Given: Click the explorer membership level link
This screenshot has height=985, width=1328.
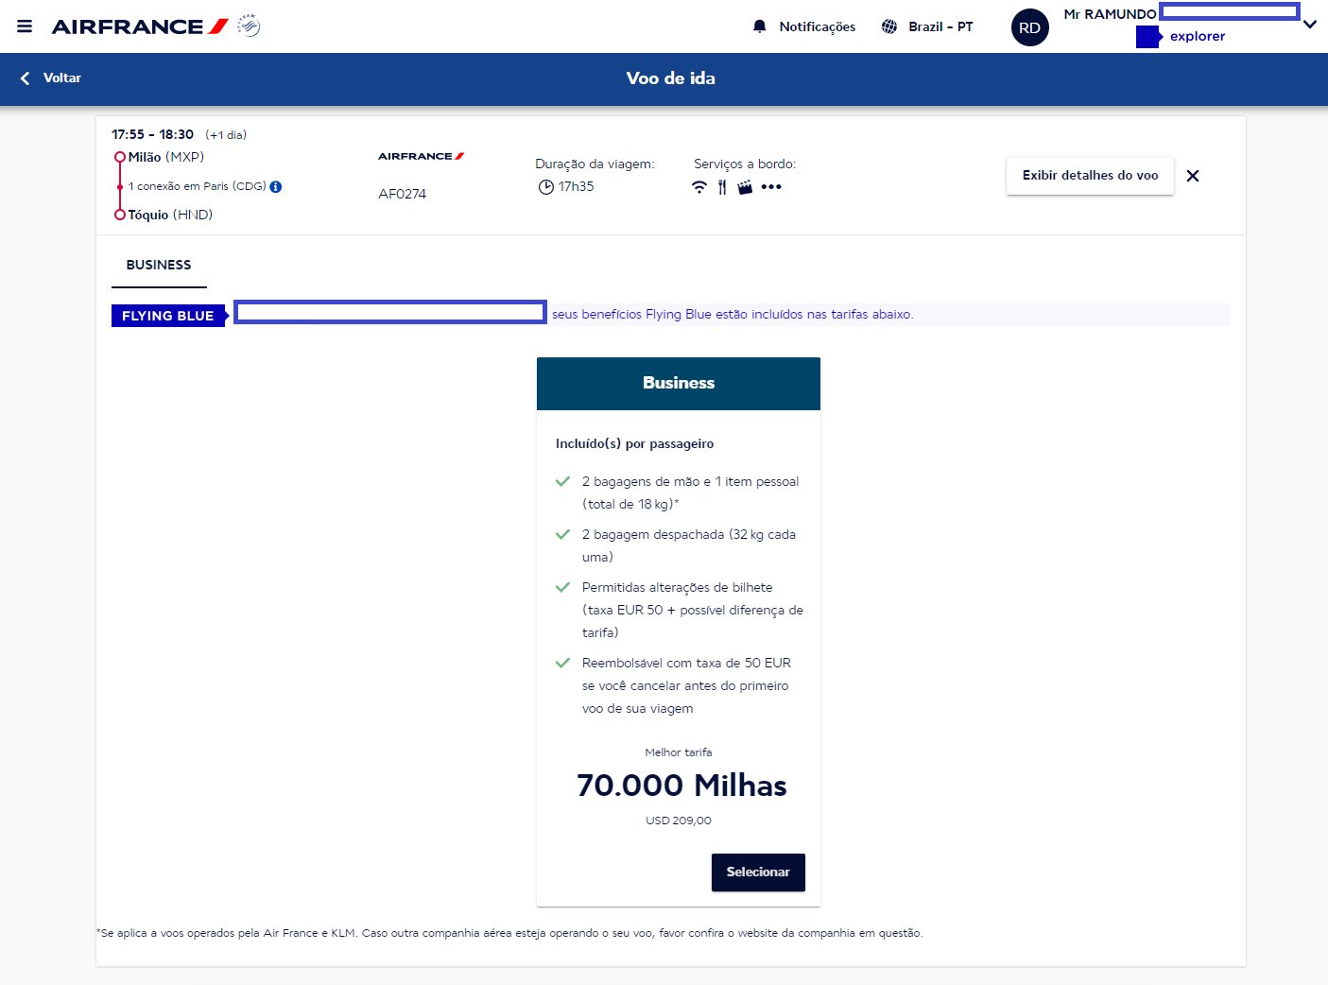Looking at the screenshot, I should point(1197,36).
